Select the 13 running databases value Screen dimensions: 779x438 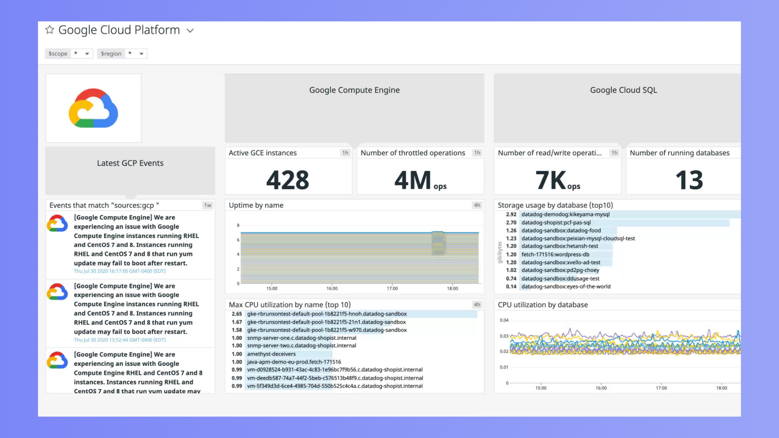(689, 180)
